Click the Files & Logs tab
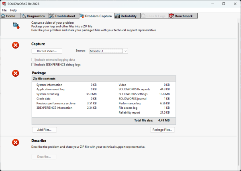This screenshot has height=171, width=241. click(x=155, y=16)
